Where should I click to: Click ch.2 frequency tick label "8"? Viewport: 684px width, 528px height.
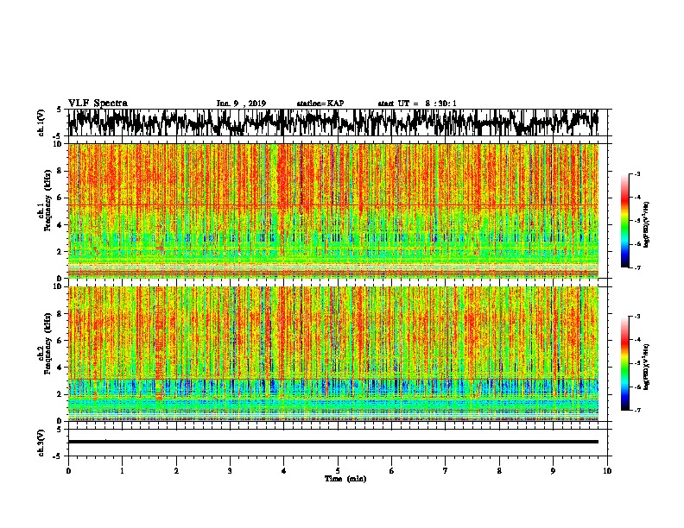[x=60, y=314]
